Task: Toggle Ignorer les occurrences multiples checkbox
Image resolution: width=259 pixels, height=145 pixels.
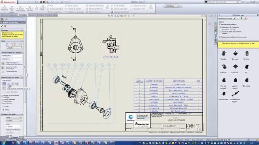Action: pos(2,96)
